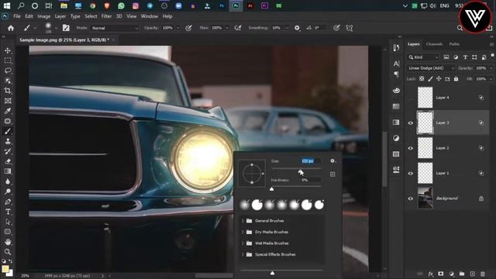Image resolution: width=496 pixels, height=279 pixels.
Task: Open symmetry paint butterfly icon
Action: tap(350, 28)
